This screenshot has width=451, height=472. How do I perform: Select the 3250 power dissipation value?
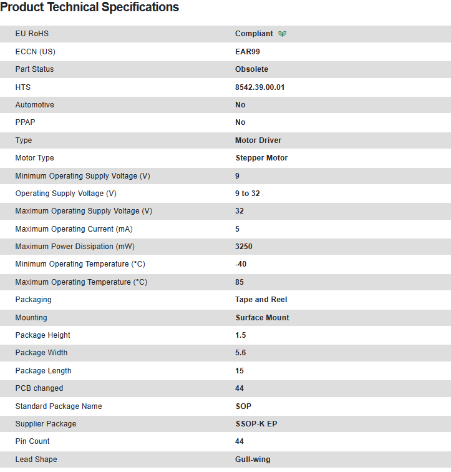pyautogui.click(x=244, y=247)
